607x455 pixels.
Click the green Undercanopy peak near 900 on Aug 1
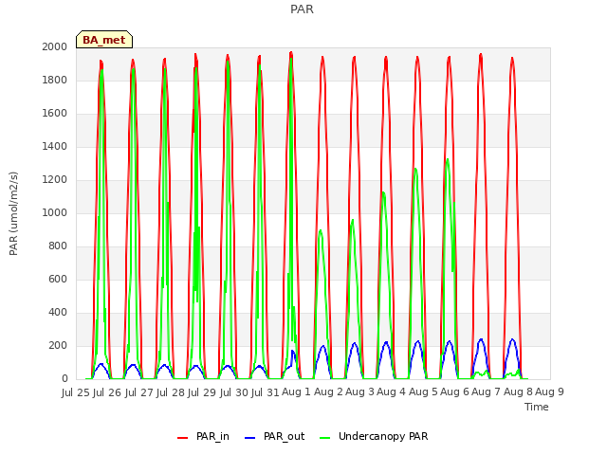pos(321,230)
